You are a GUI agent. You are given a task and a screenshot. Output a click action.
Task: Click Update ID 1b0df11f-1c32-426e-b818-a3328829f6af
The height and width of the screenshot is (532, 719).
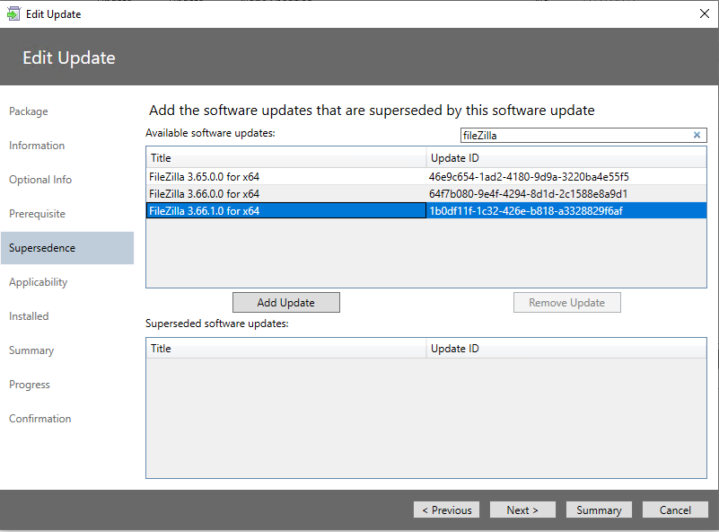click(x=526, y=210)
